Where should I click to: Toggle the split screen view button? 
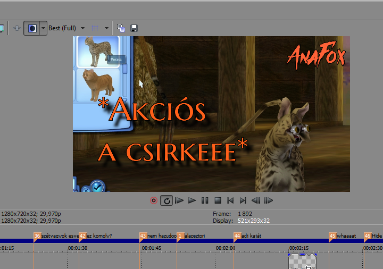click(x=32, y=28)
